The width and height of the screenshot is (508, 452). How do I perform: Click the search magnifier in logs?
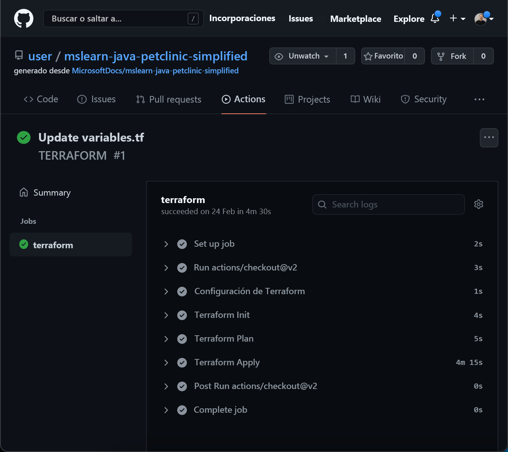[322, 205]
